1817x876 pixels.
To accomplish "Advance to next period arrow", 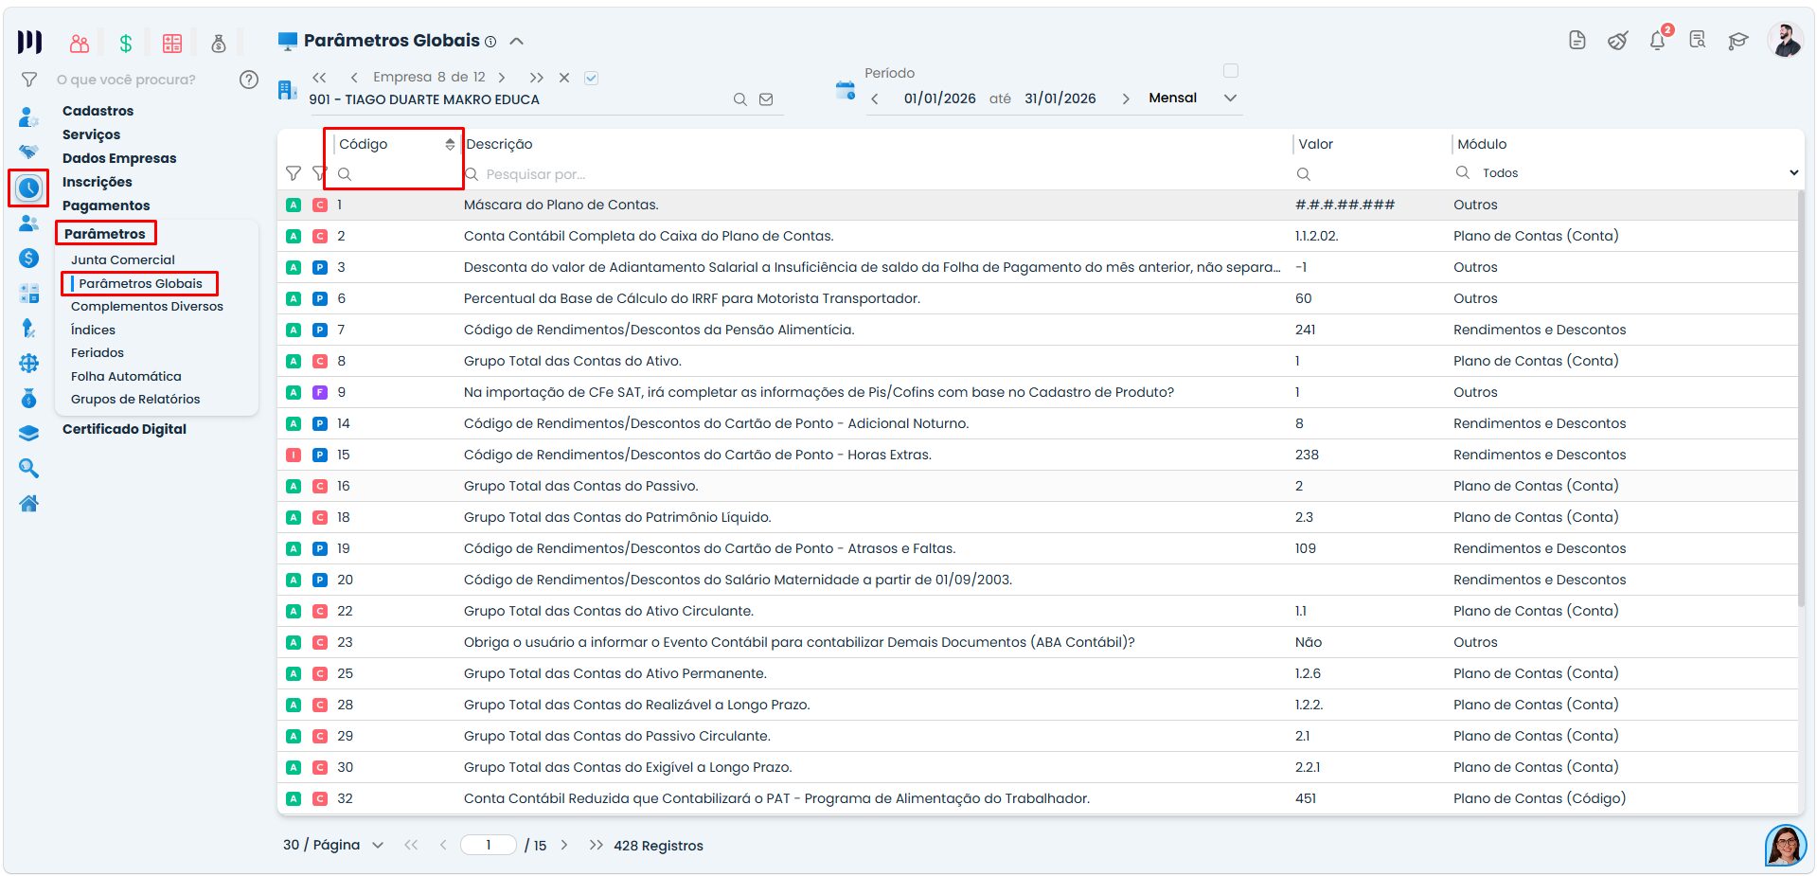I will (1126, 98).
